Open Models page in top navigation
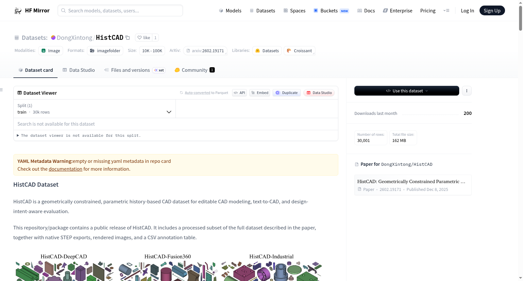523x281 pixels. [230, 11]
